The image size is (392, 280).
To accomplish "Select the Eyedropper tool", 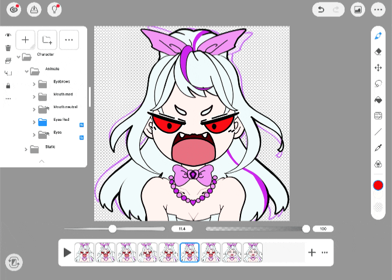I will pyautogui.click(x=378, y=148).
